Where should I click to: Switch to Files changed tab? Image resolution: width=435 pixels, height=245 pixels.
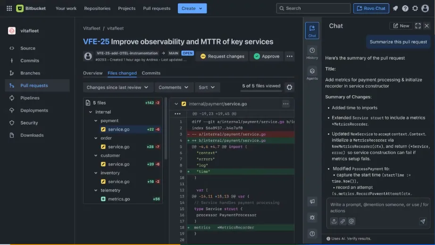[x=122, y=73]
